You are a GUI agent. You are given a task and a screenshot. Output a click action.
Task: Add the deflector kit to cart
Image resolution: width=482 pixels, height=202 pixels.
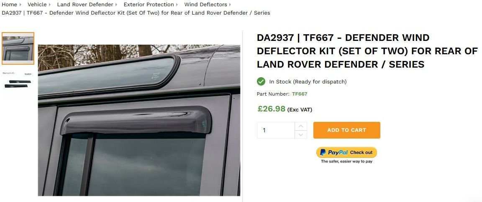coord(347,130)
